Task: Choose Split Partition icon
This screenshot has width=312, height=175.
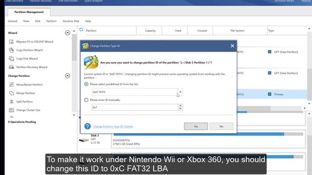Action: click(x=11, y=102)
